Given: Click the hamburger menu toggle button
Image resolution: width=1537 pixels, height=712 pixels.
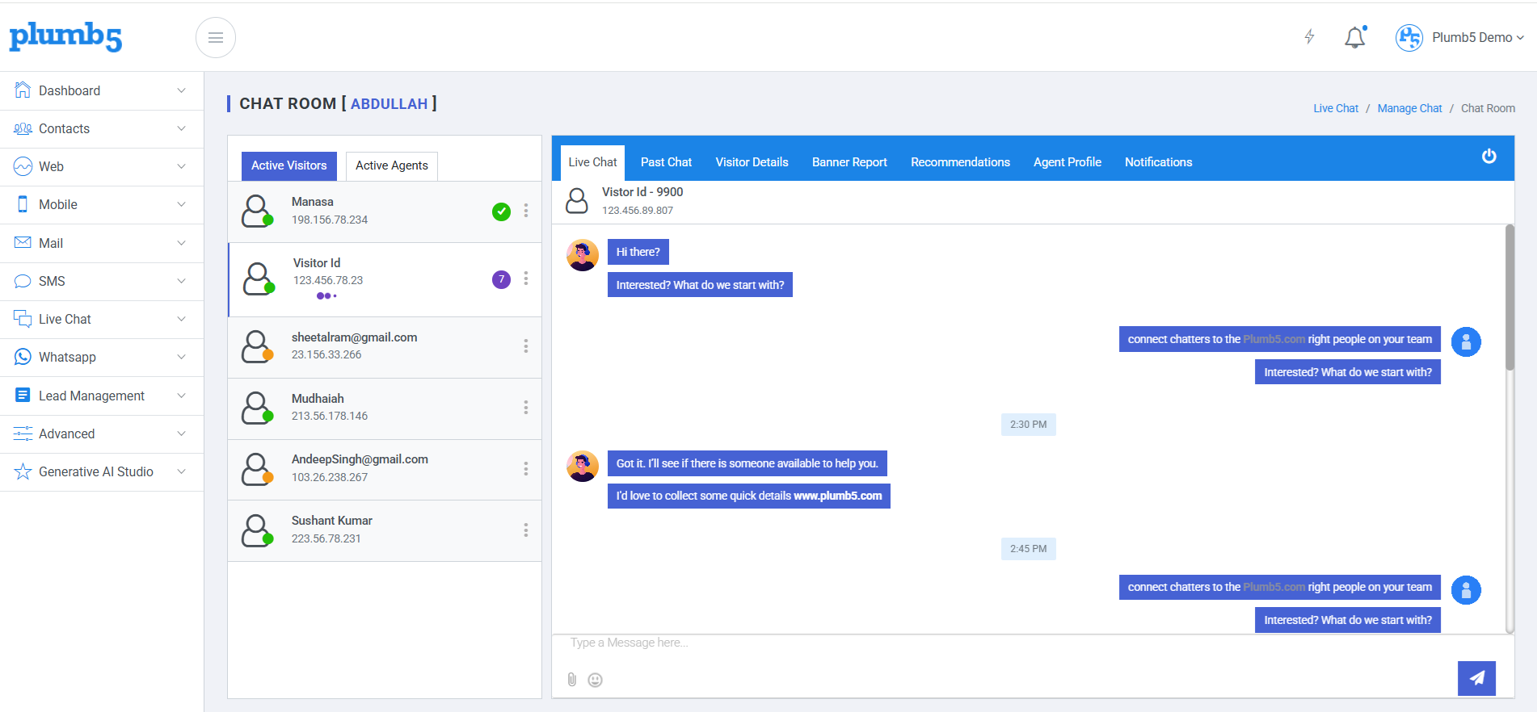Looking at the screenshot, I should coord(216,37).
